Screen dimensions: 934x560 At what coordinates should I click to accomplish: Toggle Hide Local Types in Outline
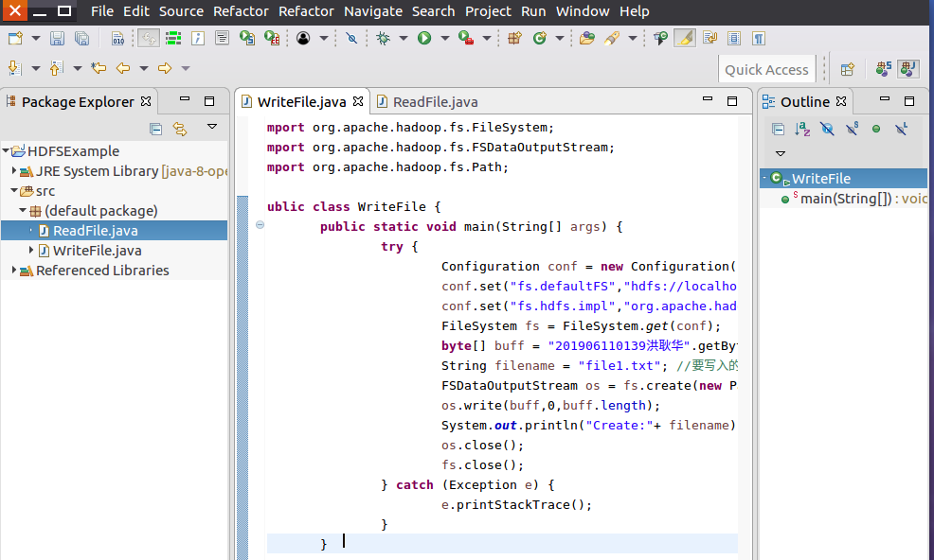(901, 129)
